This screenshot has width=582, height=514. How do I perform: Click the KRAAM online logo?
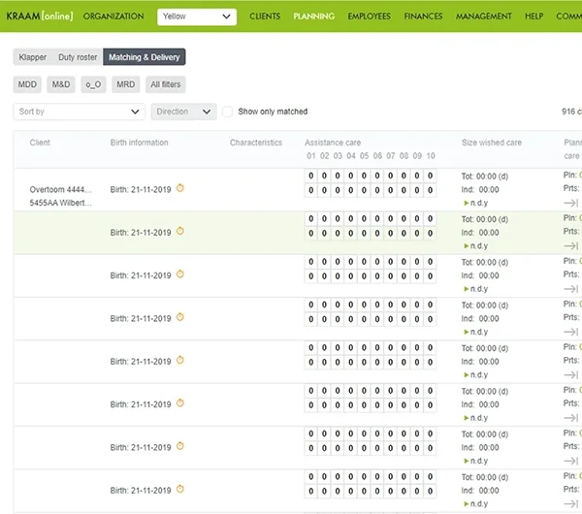(x=40, y=16)
